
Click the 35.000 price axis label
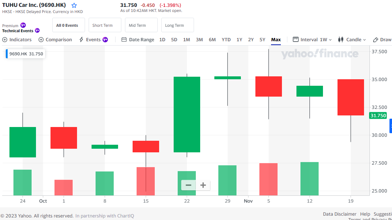click(379, 79)
